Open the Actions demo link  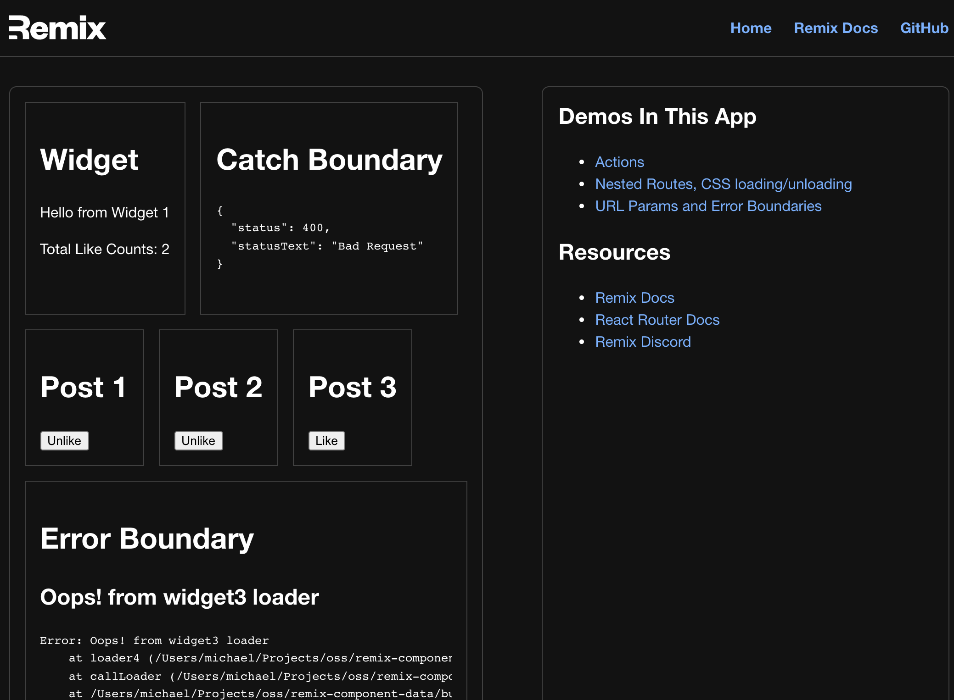pos(619,162)
